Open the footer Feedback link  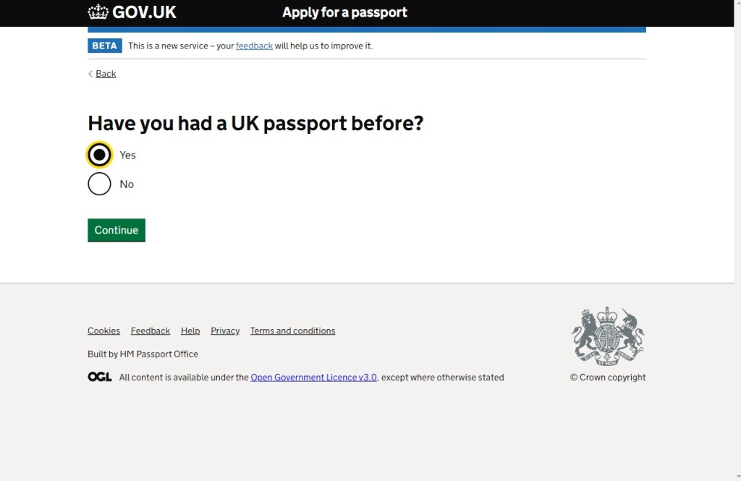click(x=151, y=331)
